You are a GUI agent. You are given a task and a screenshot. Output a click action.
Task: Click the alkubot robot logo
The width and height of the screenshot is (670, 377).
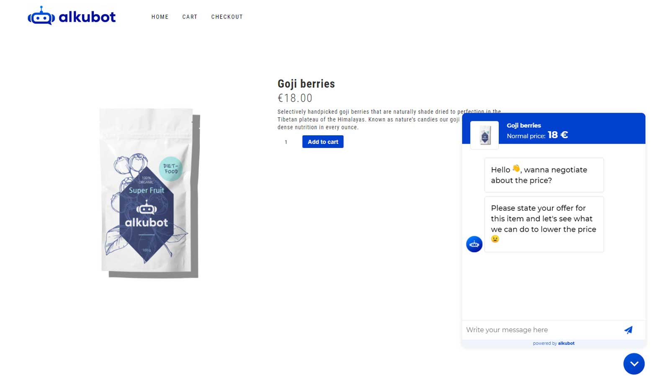tap(72, 16)
